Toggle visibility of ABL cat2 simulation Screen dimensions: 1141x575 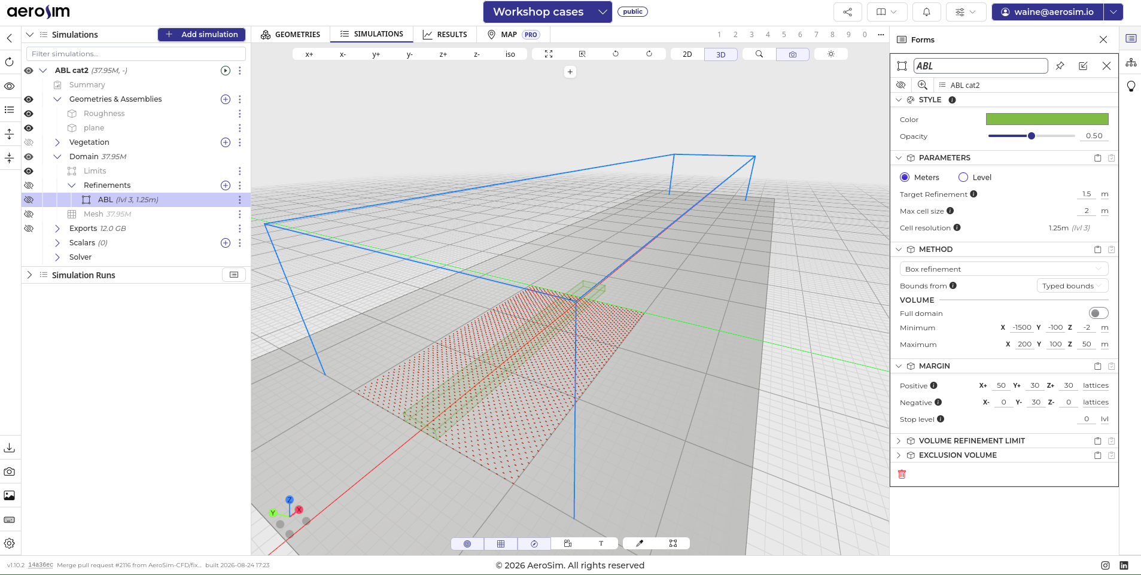coord(29,71)
